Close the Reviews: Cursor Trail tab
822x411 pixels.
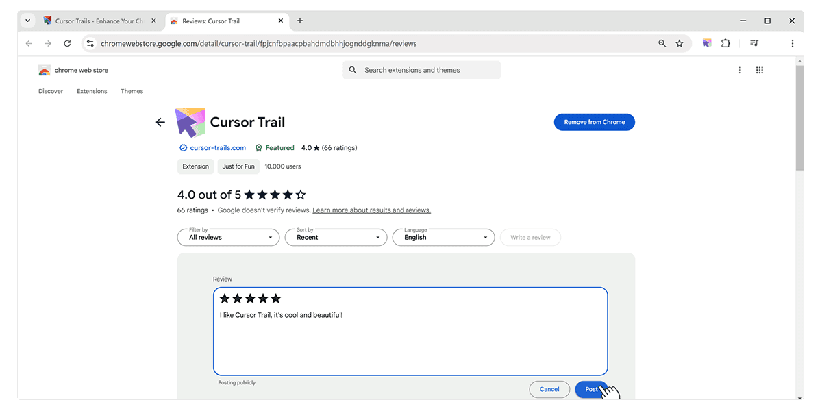[281, 21]
